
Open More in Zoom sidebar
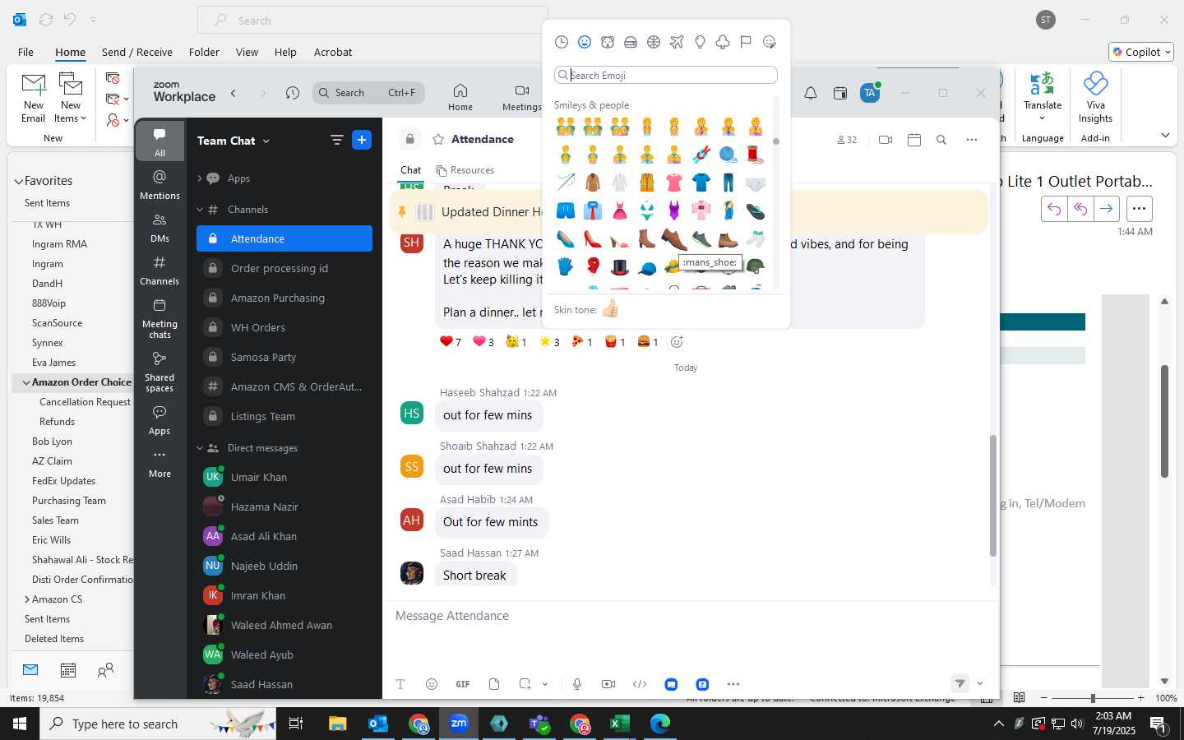click(x=160, y=463)
